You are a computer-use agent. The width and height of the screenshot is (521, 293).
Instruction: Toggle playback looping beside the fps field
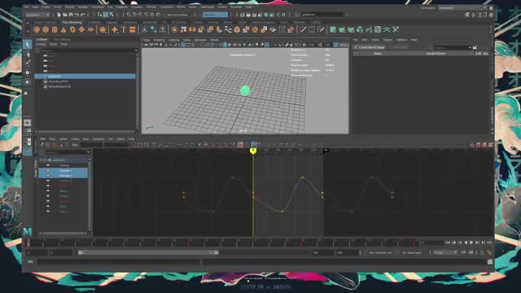pyautogui.click(x=463, y=252)
